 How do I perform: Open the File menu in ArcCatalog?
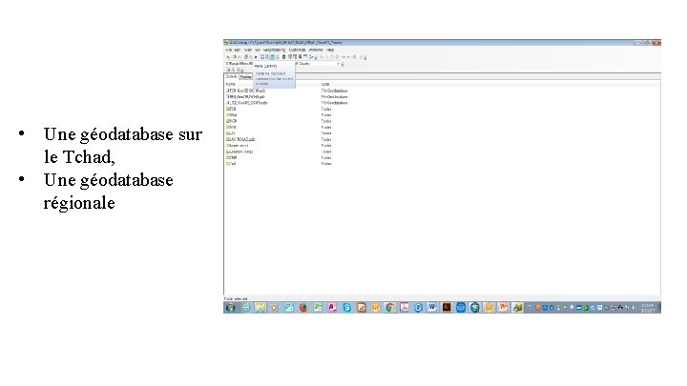point(229,50)
